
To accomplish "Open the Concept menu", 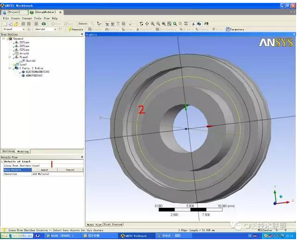I will pos(27,18).
